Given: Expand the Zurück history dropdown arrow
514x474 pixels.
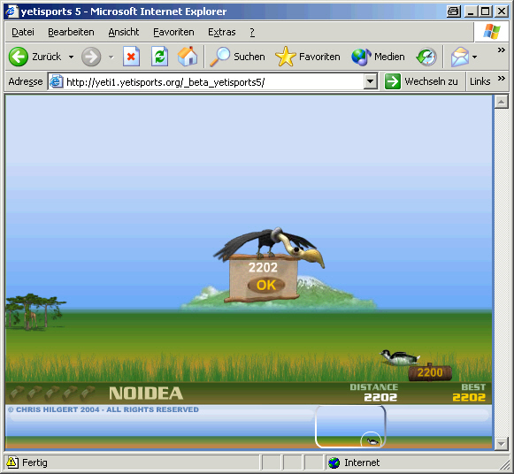Looking at the screenshot, I should pos(71,57).
